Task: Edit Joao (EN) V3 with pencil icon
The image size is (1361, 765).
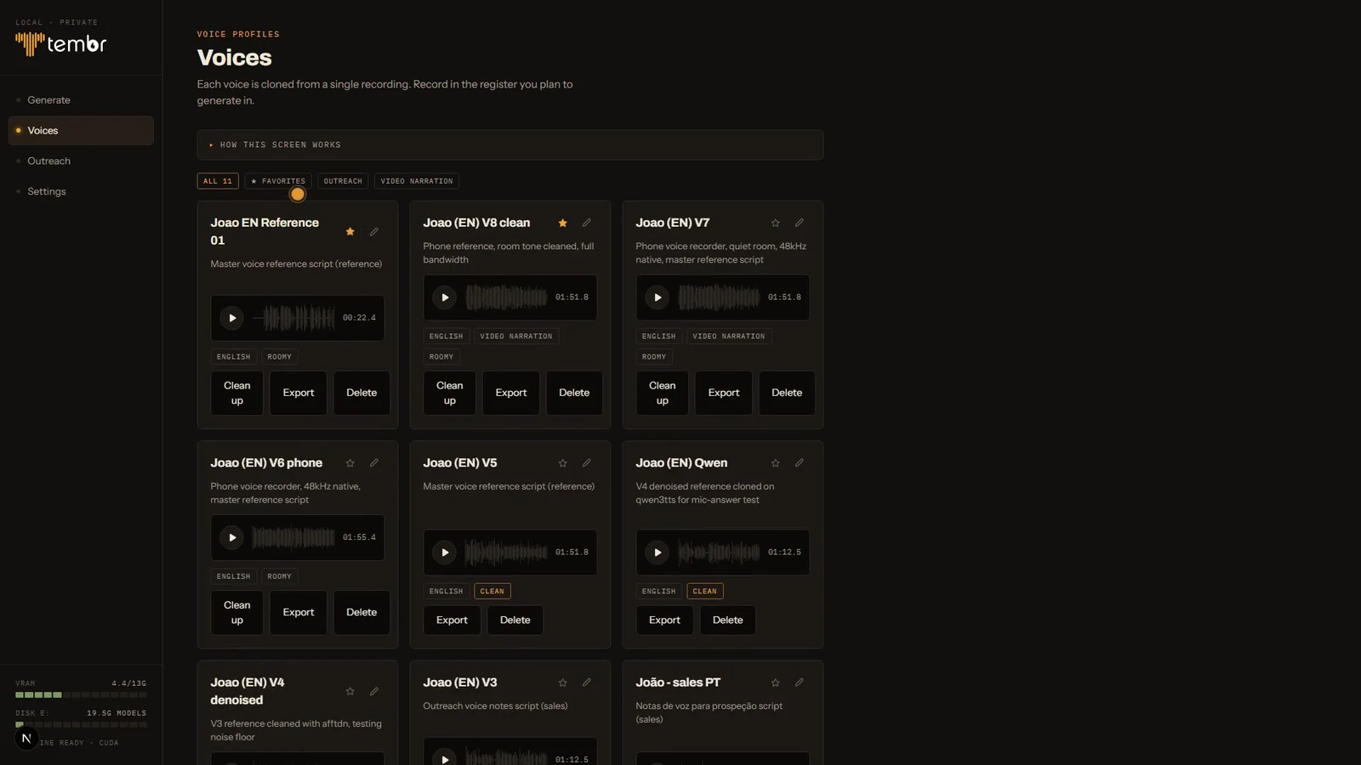Action: pyautogui.click(x=586, y=683)
